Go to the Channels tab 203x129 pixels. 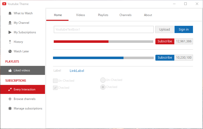tap(125, 15)
